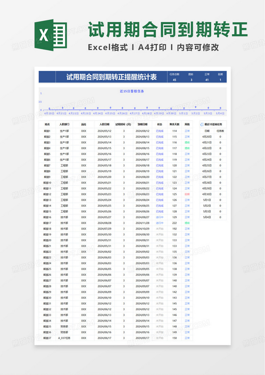Click 2024/11/28 expiry date cell

(142, 223)
